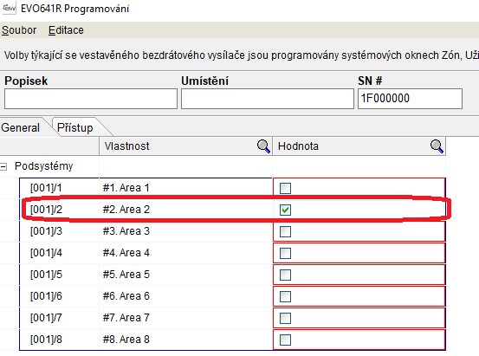Click the Umístění input field
Image resolution: width=479 pixels, height=356 pixels.
click(x=268, y=99)
